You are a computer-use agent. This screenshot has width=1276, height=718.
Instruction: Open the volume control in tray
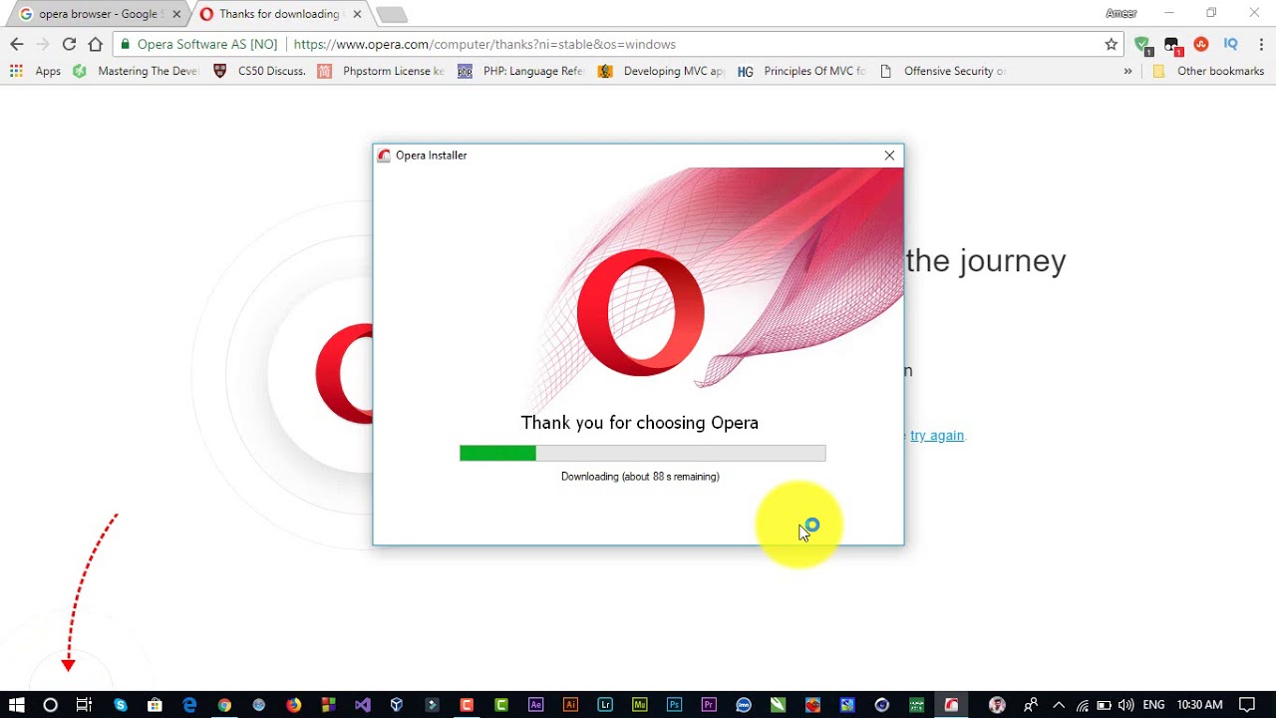(x=1125, y=705)
